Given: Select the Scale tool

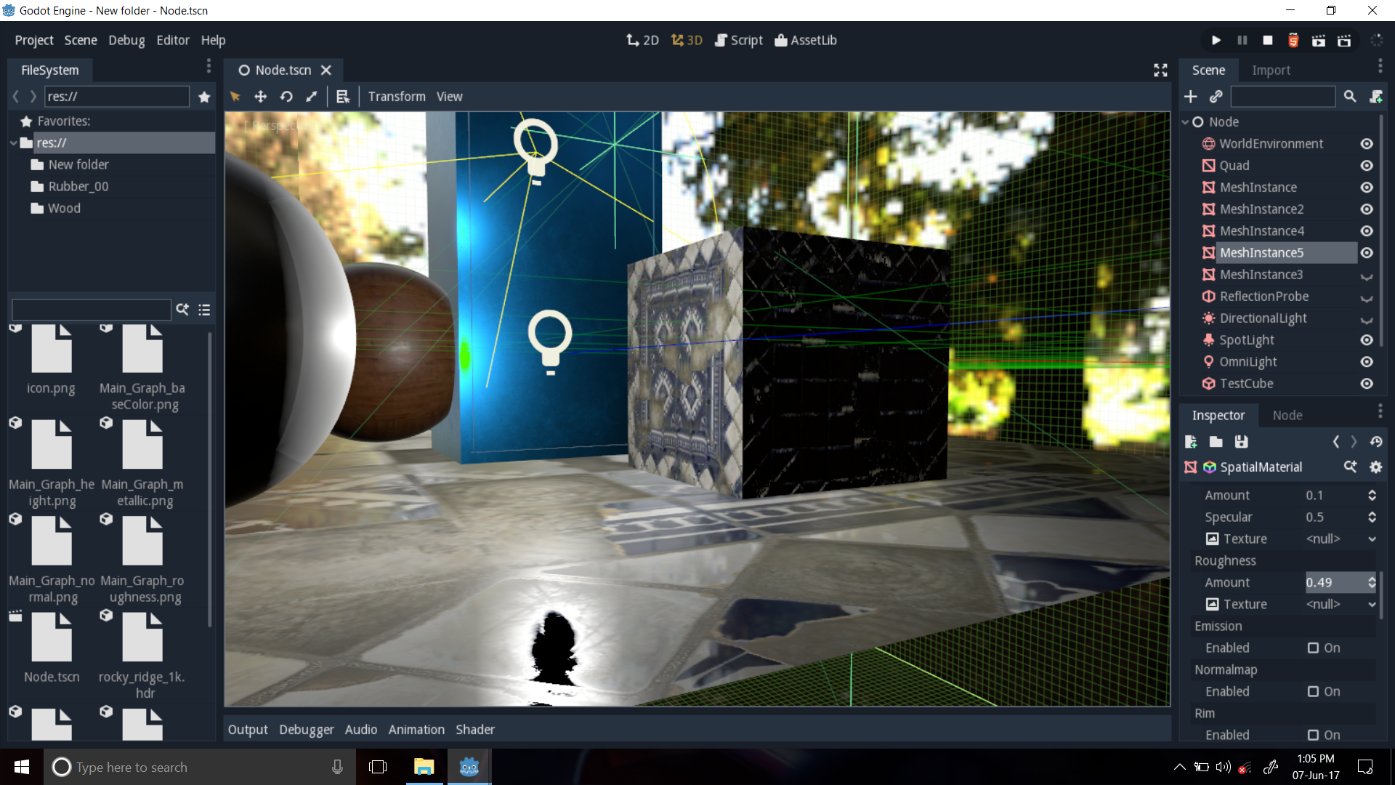Looking at the screenshot, I should coord(311,96).
